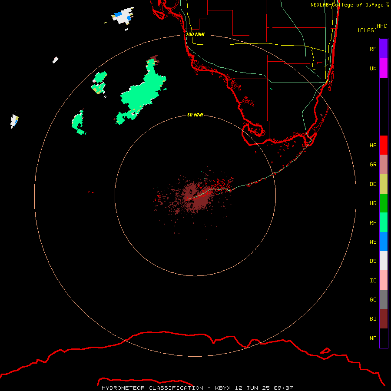Click the BD yellow legend swatch

point(384,184)
